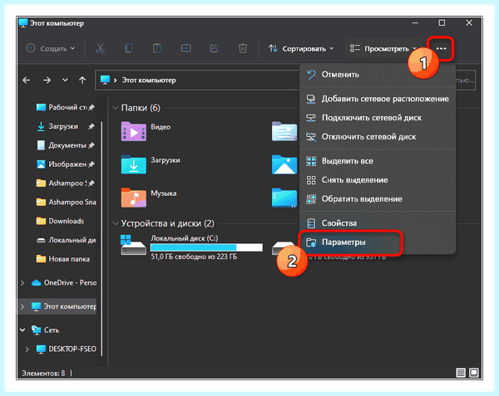The image size is (499, 396).
Task: Open the Музыка folder icon
Action: tap(134, 198)
